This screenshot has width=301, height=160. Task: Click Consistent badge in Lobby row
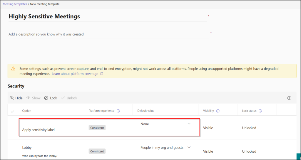[97, 151]
